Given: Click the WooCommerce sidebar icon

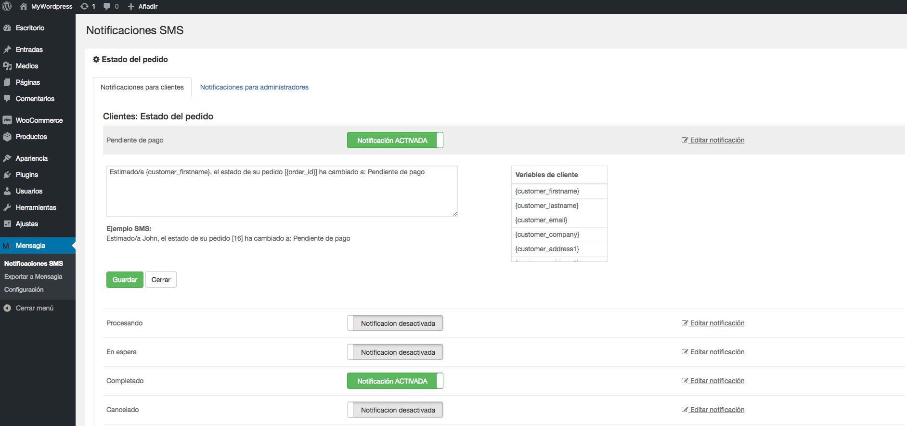Looking at the screenshot, I should coord(7,120).
